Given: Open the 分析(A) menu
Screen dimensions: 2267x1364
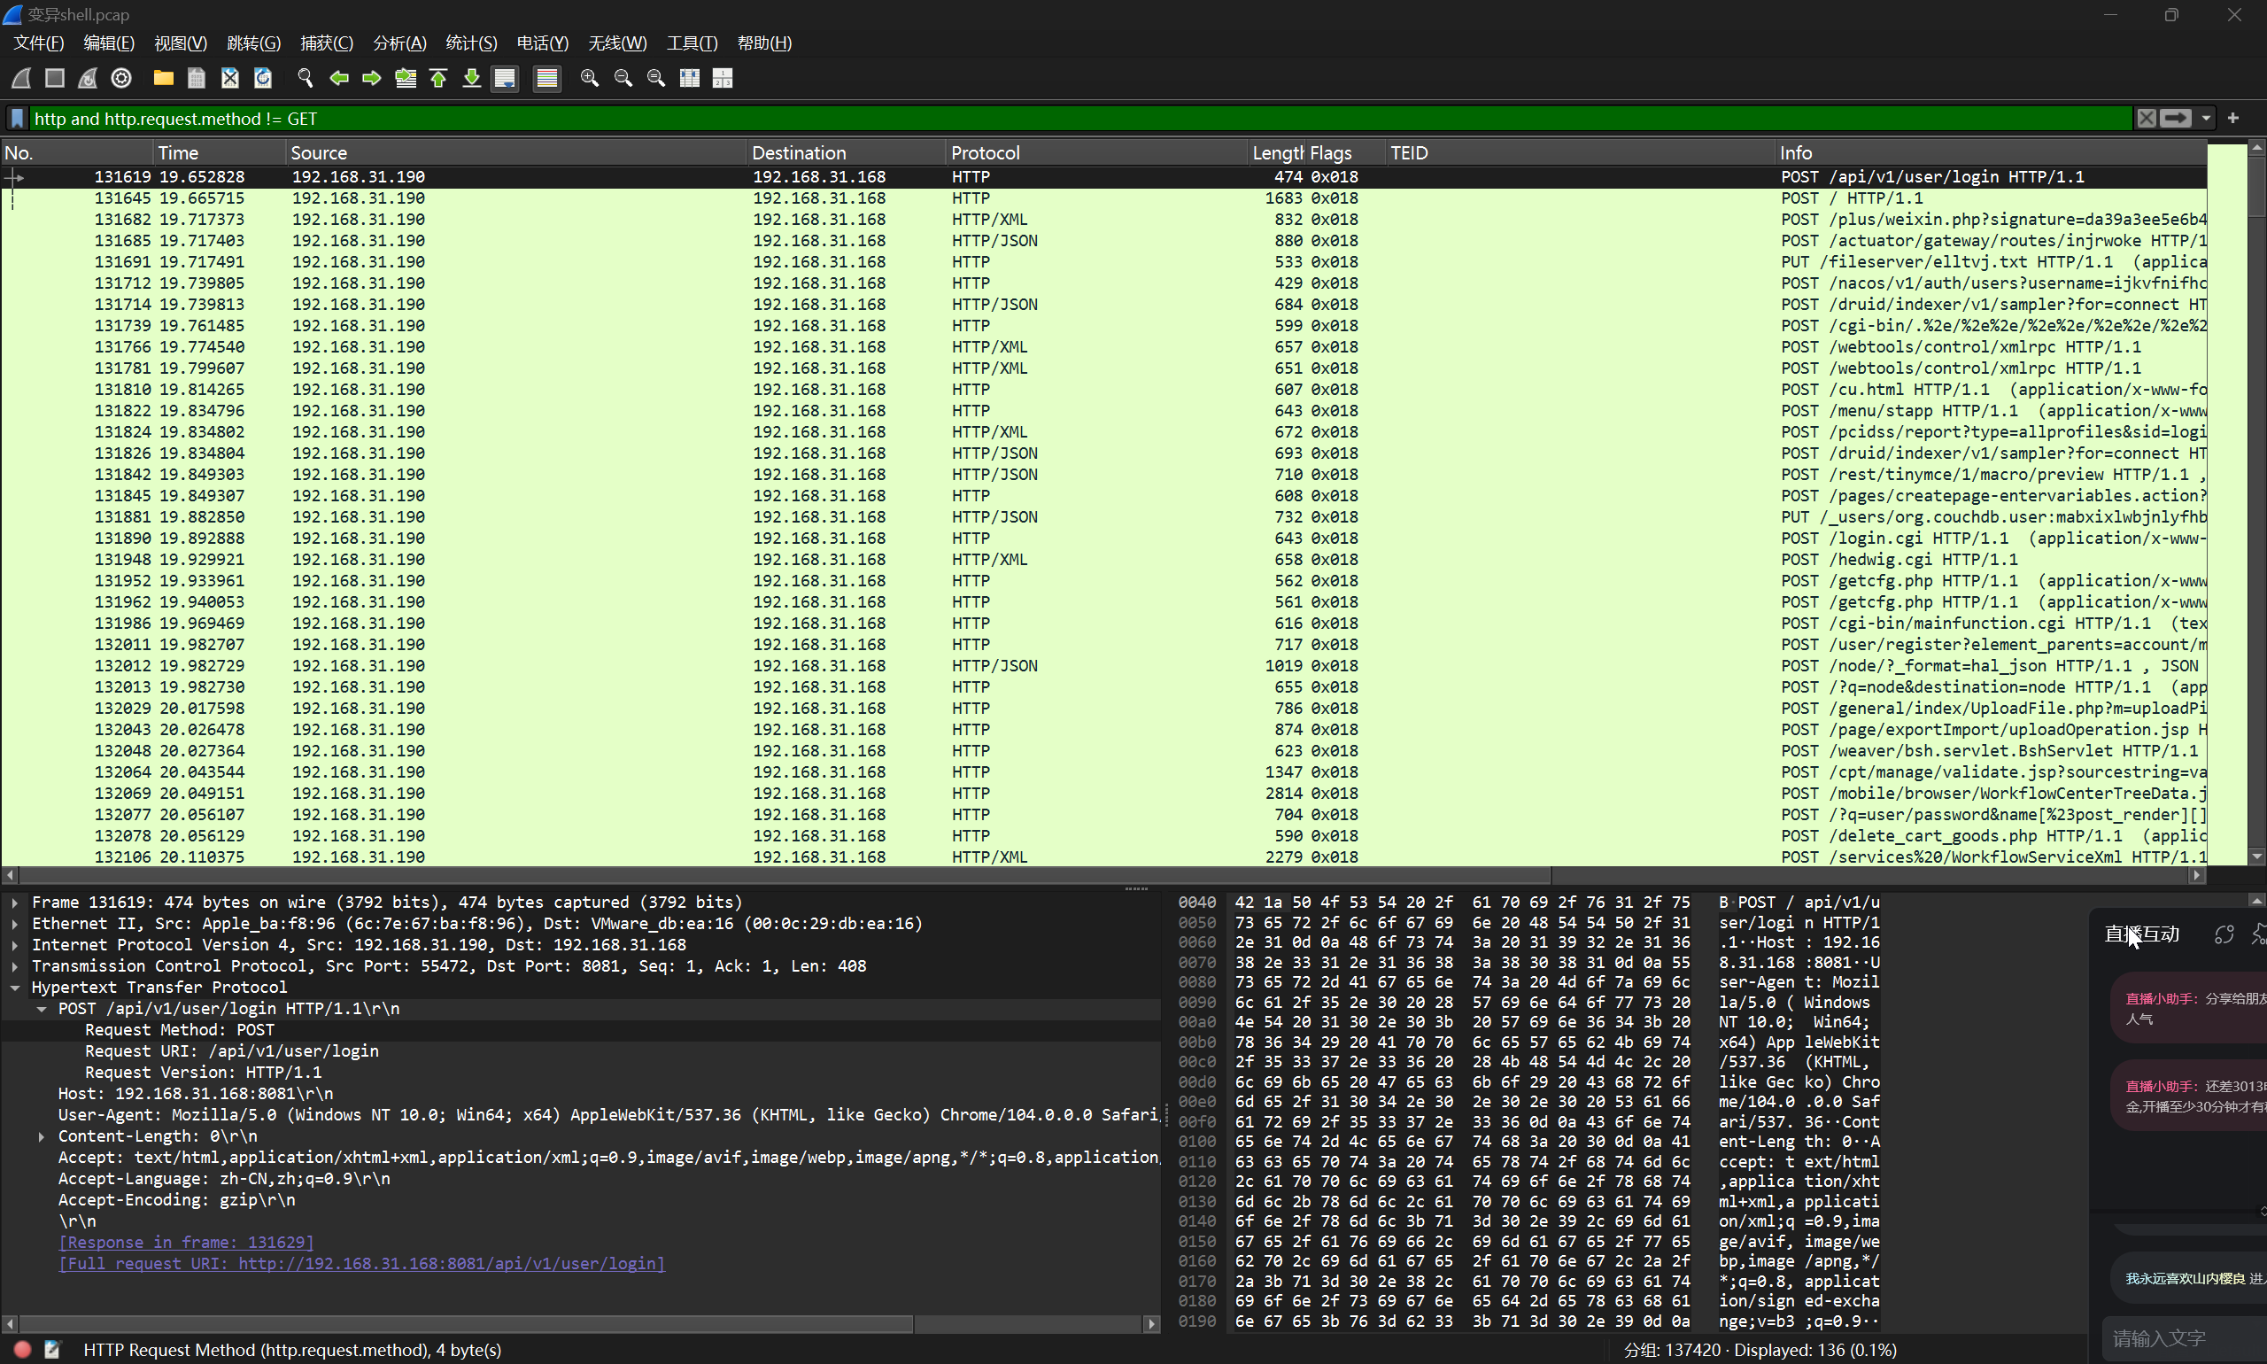Looking at the screenshot, I should coord(398,43).
